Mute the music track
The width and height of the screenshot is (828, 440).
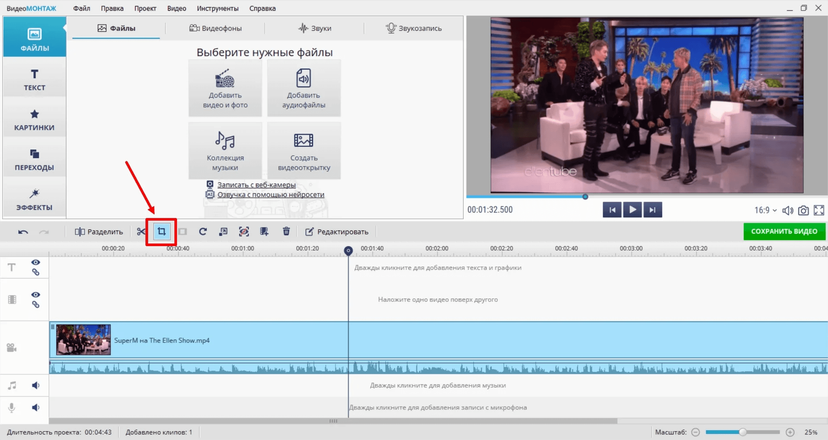tap(35, 385)
